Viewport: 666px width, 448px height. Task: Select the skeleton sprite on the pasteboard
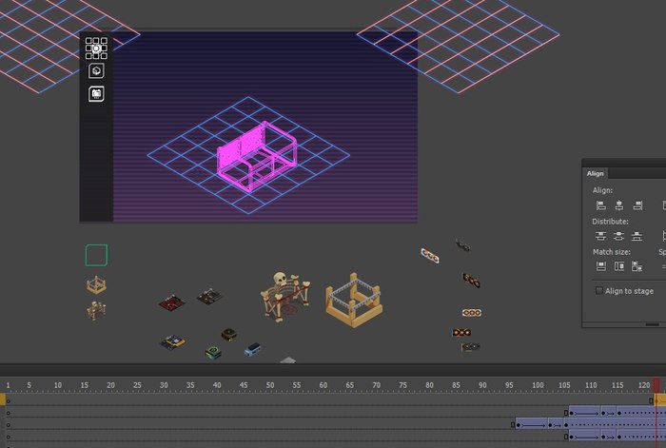[282, 294]
